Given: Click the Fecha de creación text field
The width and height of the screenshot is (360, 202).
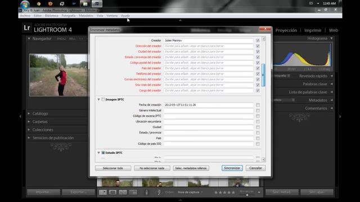Looking at the screenshot, I should pos(209,105).
